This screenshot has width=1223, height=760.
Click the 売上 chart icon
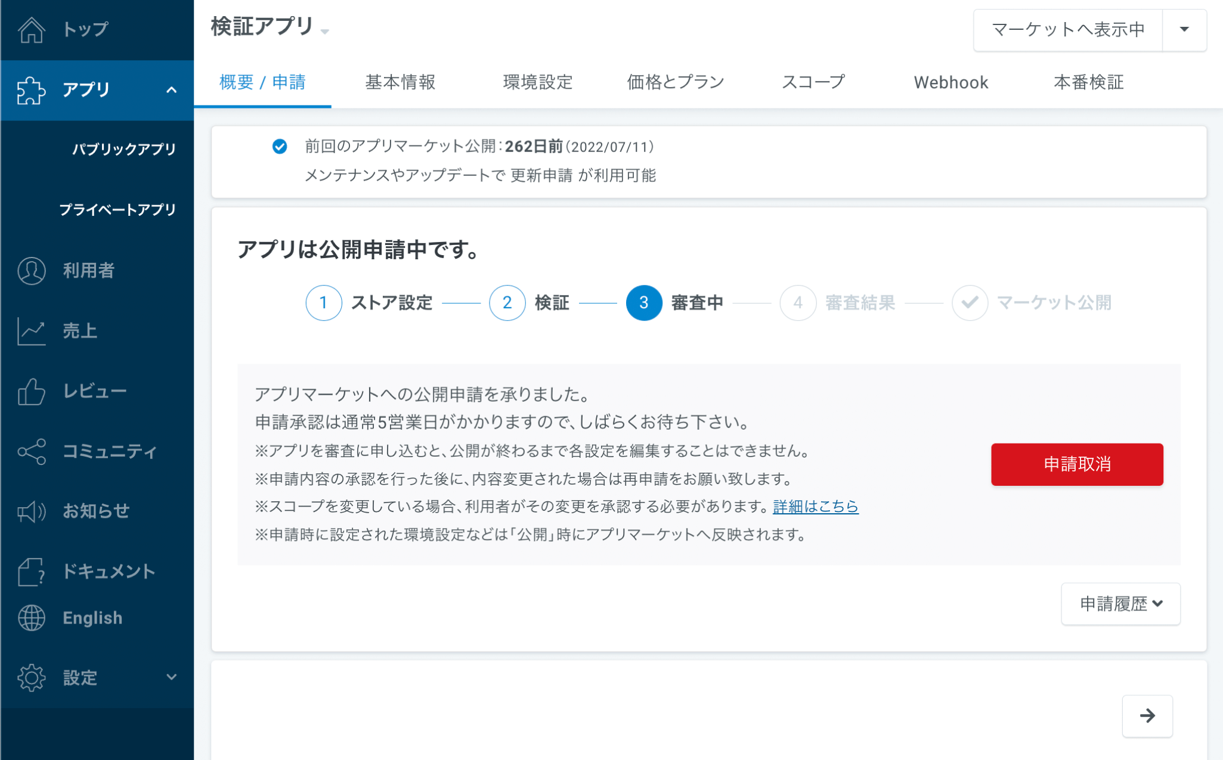coord(32,331)
